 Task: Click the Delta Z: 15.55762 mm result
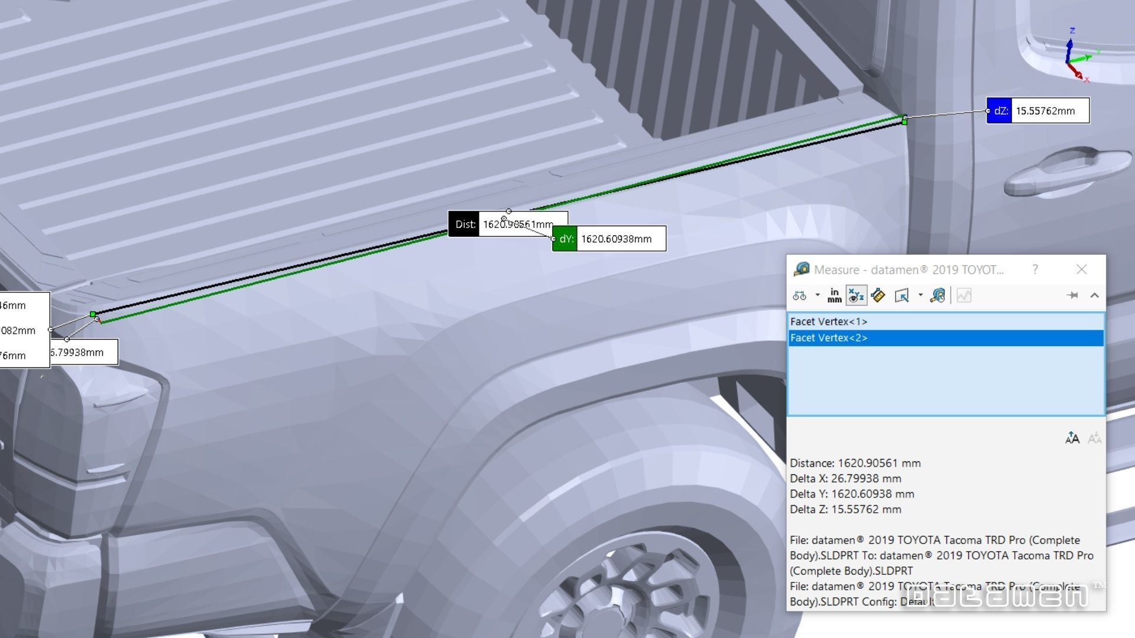[x=845, y=509]
